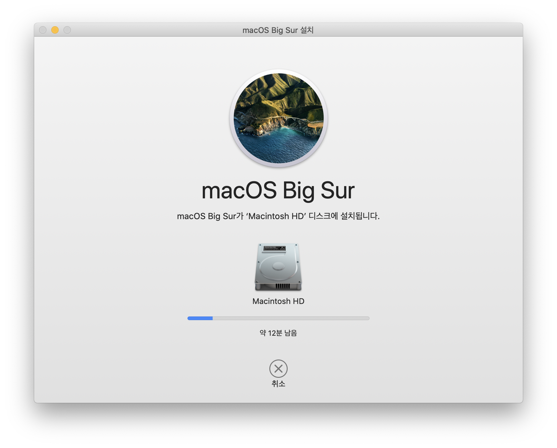Click the greyed-out close window button
557x448 pixels.
(x=43, y=30)
